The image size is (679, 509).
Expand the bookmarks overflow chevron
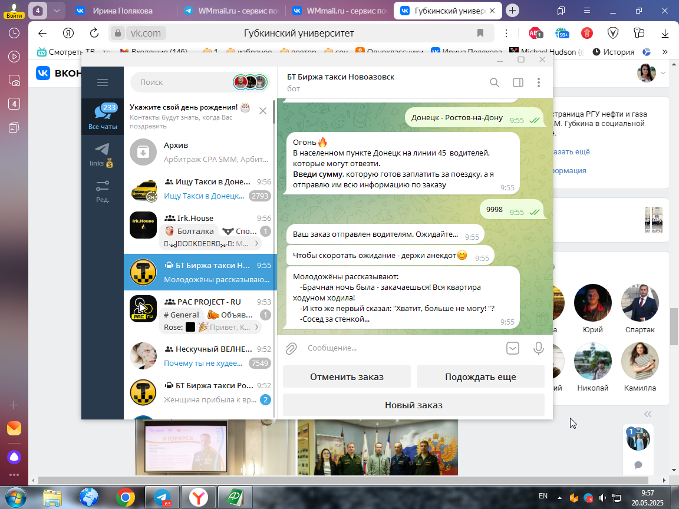(665, 52)
